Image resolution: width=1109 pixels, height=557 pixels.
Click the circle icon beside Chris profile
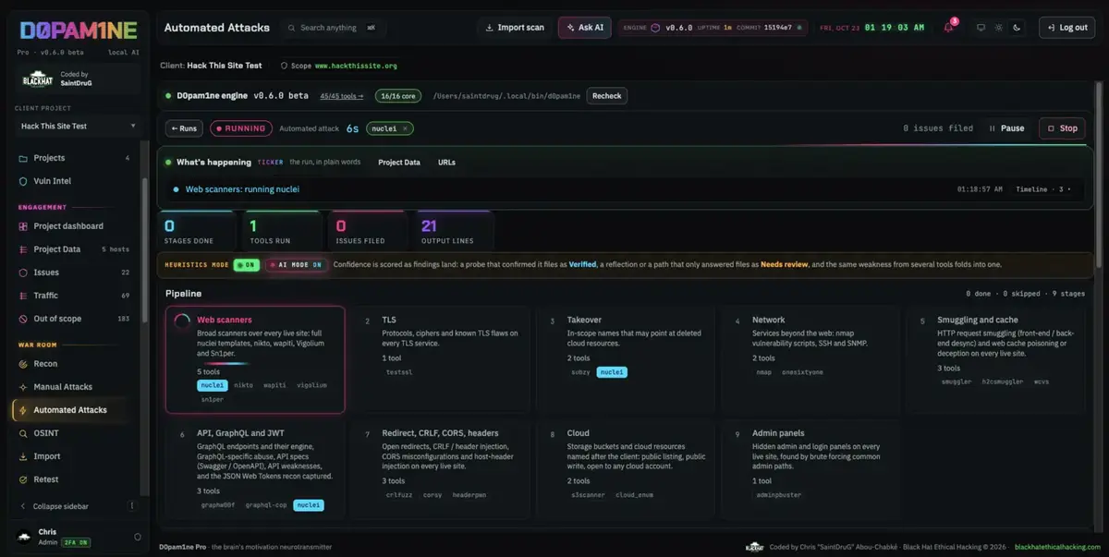(138, 537)
